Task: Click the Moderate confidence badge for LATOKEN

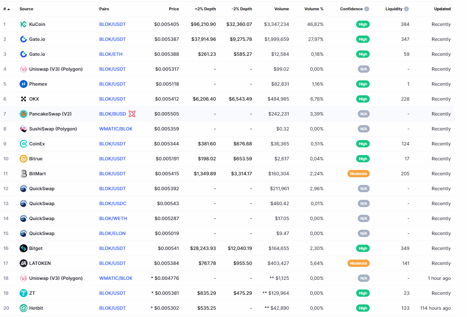Action: pos(358,263)
